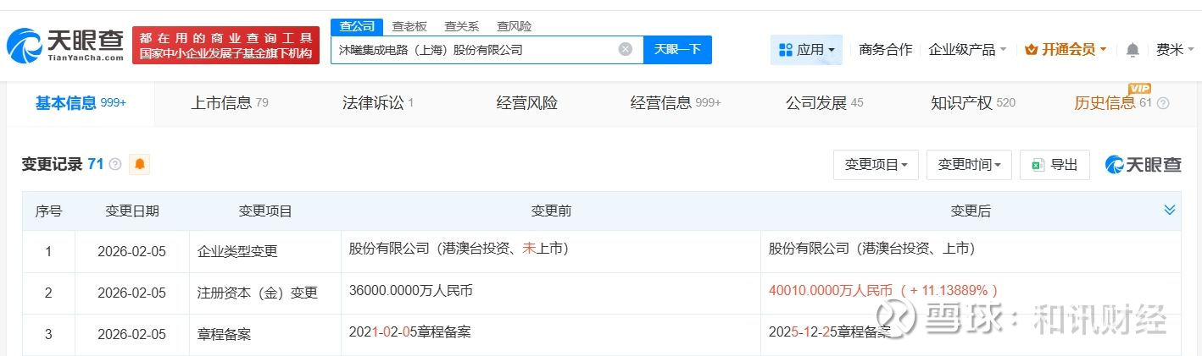Expand the 变更项目 filter dropdown
Image resolution: width=1202 pixels, height=356 pixels.
[x=876, y=165]
